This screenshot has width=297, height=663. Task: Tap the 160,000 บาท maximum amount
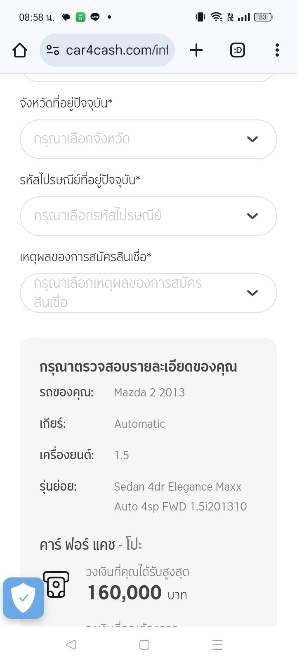(137, 593)
